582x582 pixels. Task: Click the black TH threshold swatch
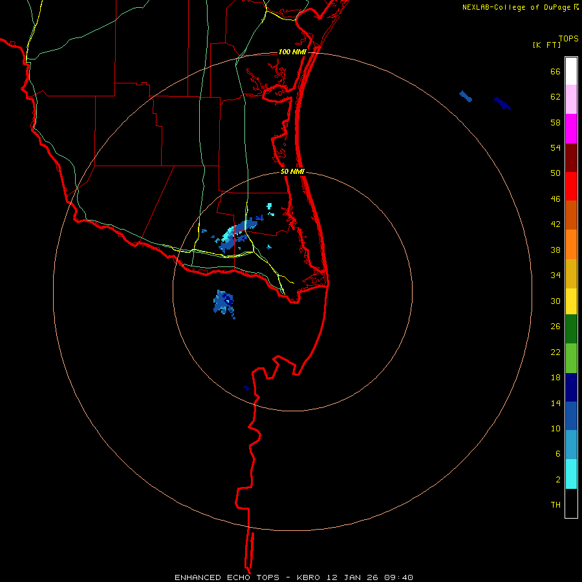[571, 503]
